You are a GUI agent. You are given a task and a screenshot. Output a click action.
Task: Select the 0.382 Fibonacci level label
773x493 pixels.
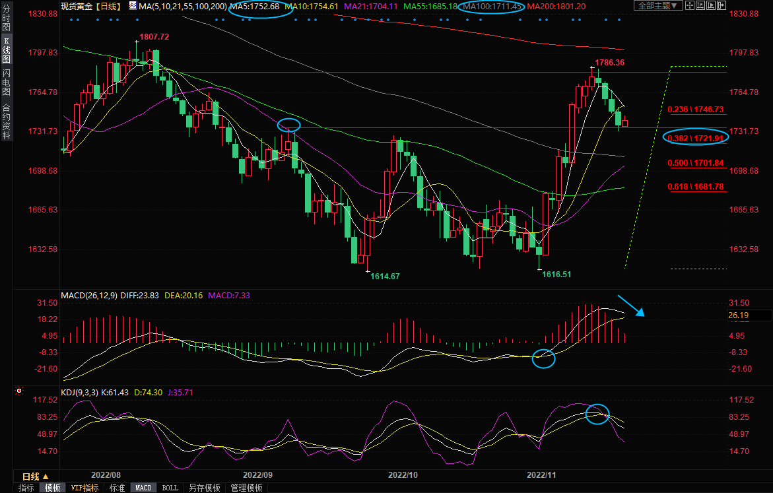pyautogui.click(x=695, y=138)
